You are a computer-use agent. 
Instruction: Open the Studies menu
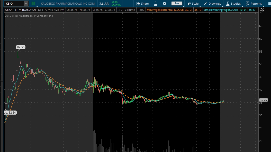[x=233, y=3]
